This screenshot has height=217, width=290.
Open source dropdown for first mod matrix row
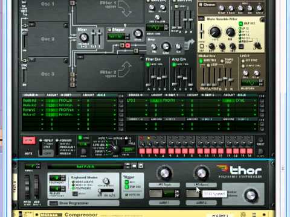tap(42, 101)
